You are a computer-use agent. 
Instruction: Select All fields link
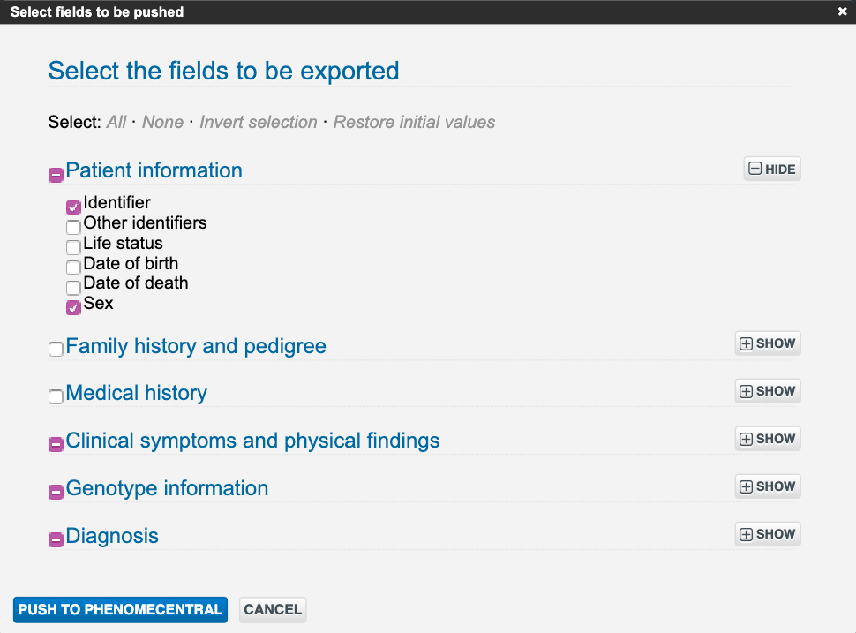pyautogui.click(x=116, y=123)
